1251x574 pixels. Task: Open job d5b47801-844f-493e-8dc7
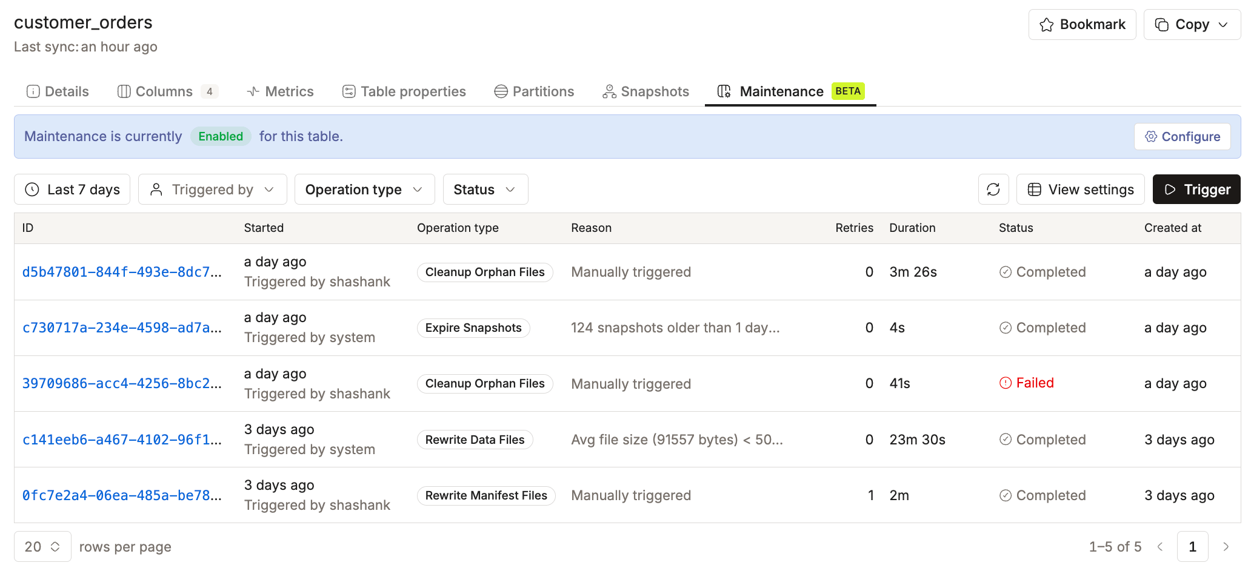122,272
